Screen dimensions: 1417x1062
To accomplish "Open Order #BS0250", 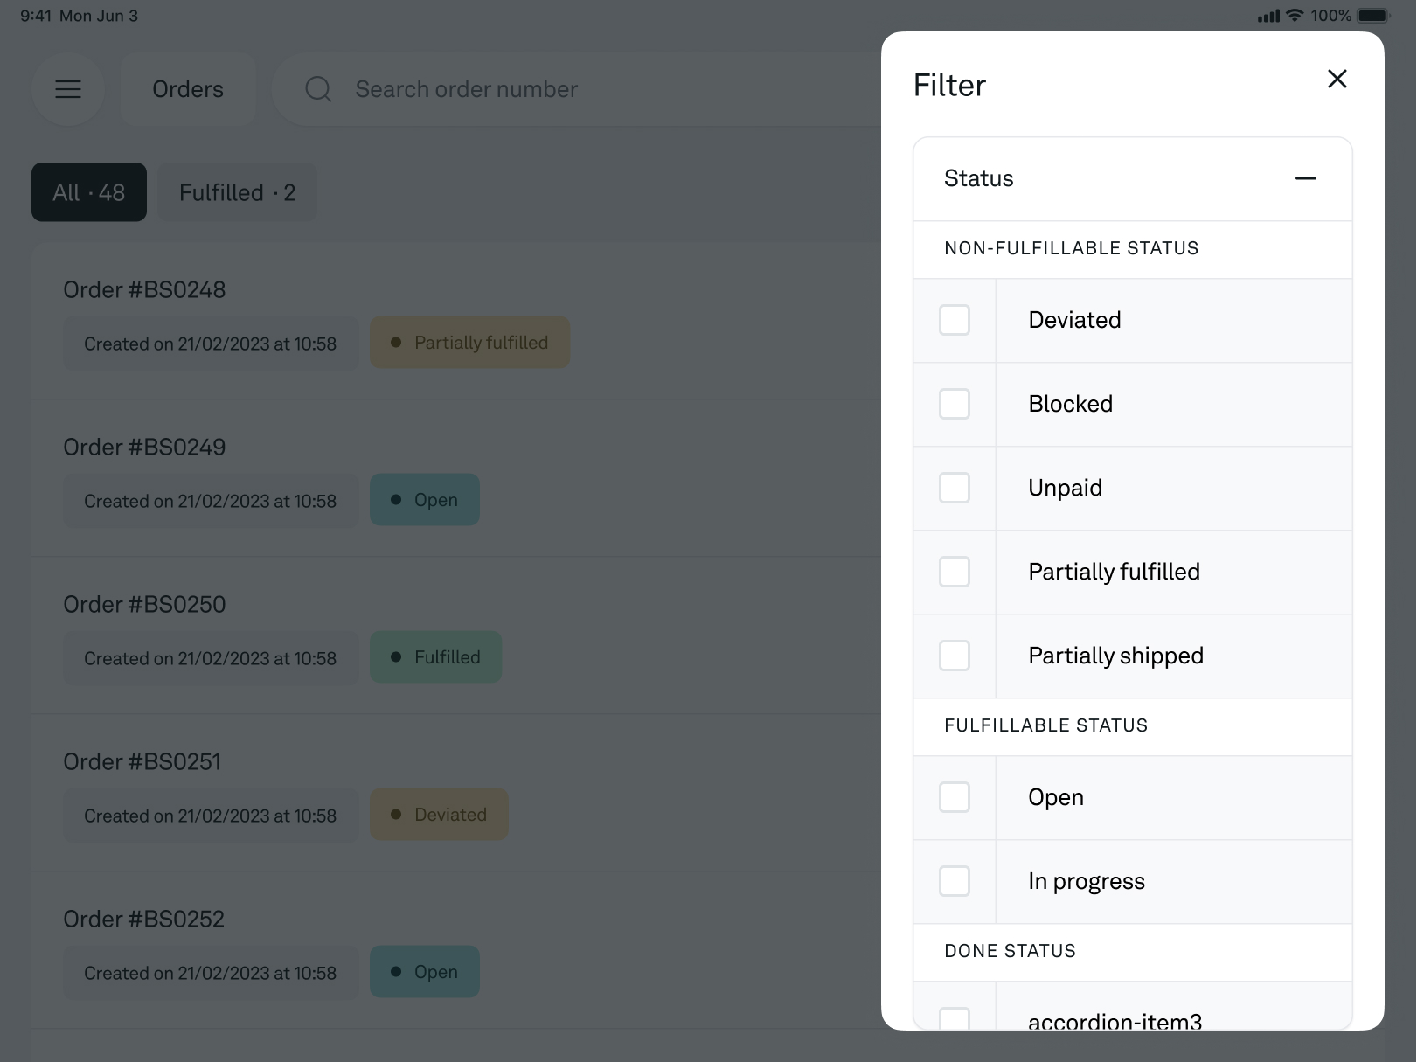I will (x=144, y=605).
